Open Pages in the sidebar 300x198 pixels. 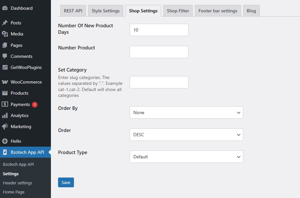[25, 45]
